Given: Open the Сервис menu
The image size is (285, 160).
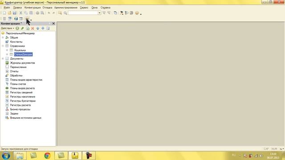Looking at the screenshot, I should tap(84, 8).
